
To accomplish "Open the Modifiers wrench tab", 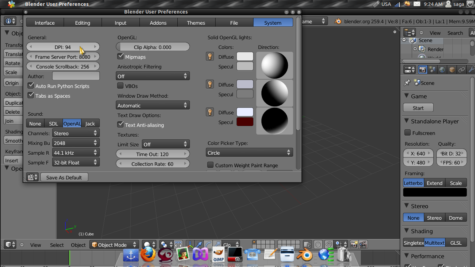I will (470, 70).
